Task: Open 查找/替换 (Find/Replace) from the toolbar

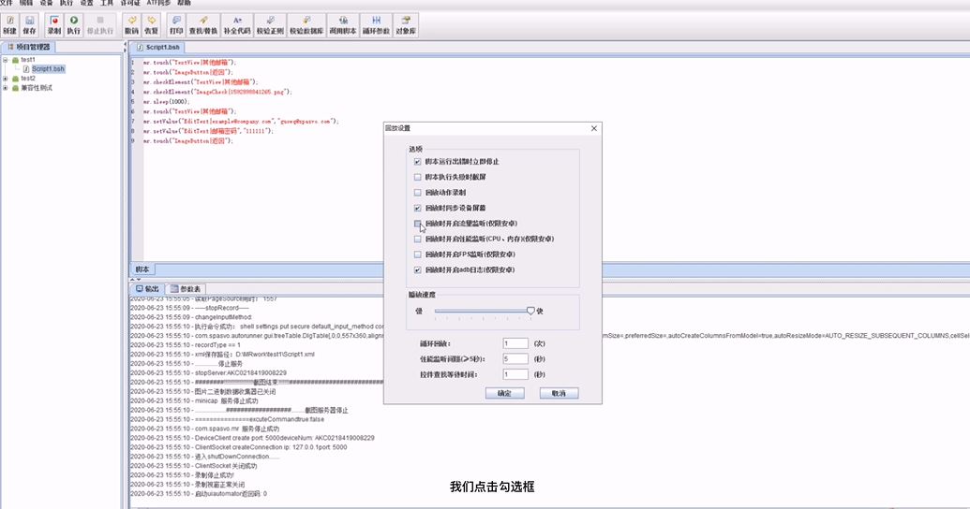Action: (x=203, y=24)
